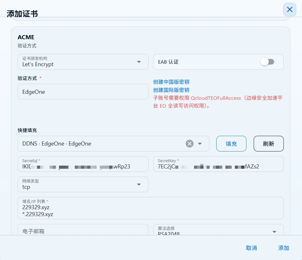Select the DDNS · EdgeOne · EdgeOne combo box
Screen dimensions: 302x260
(113, 144)
